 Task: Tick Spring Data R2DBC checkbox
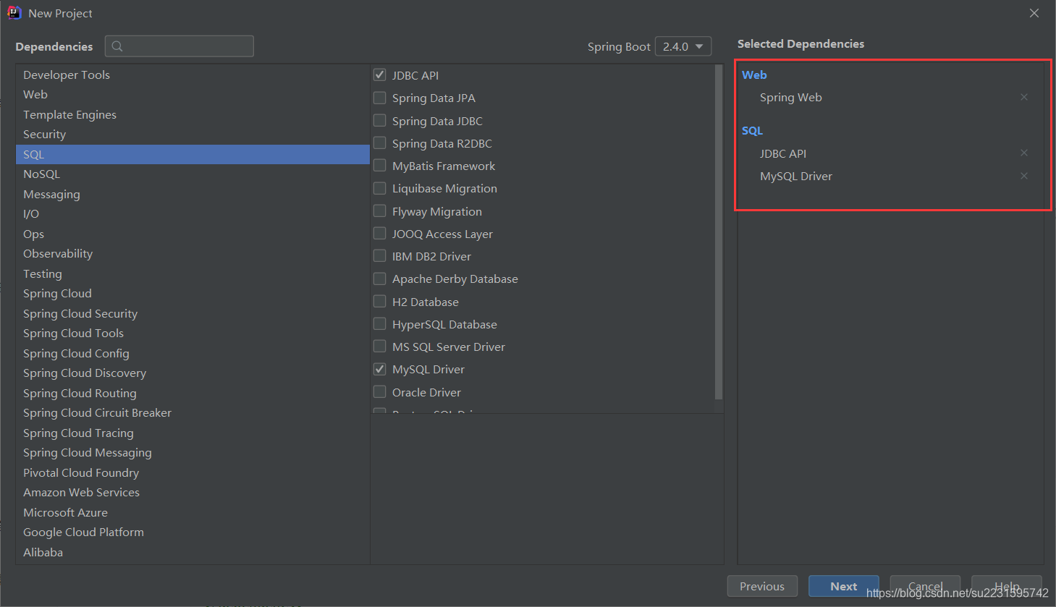point(379,143)
